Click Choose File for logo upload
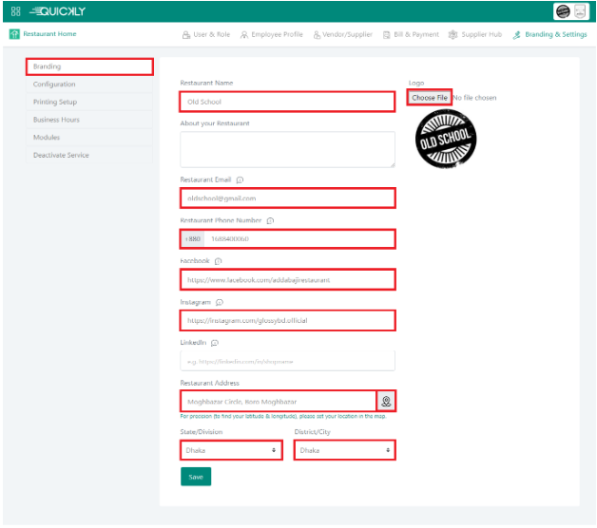Screen dimensions: 597x528 (x=430, y=98)
